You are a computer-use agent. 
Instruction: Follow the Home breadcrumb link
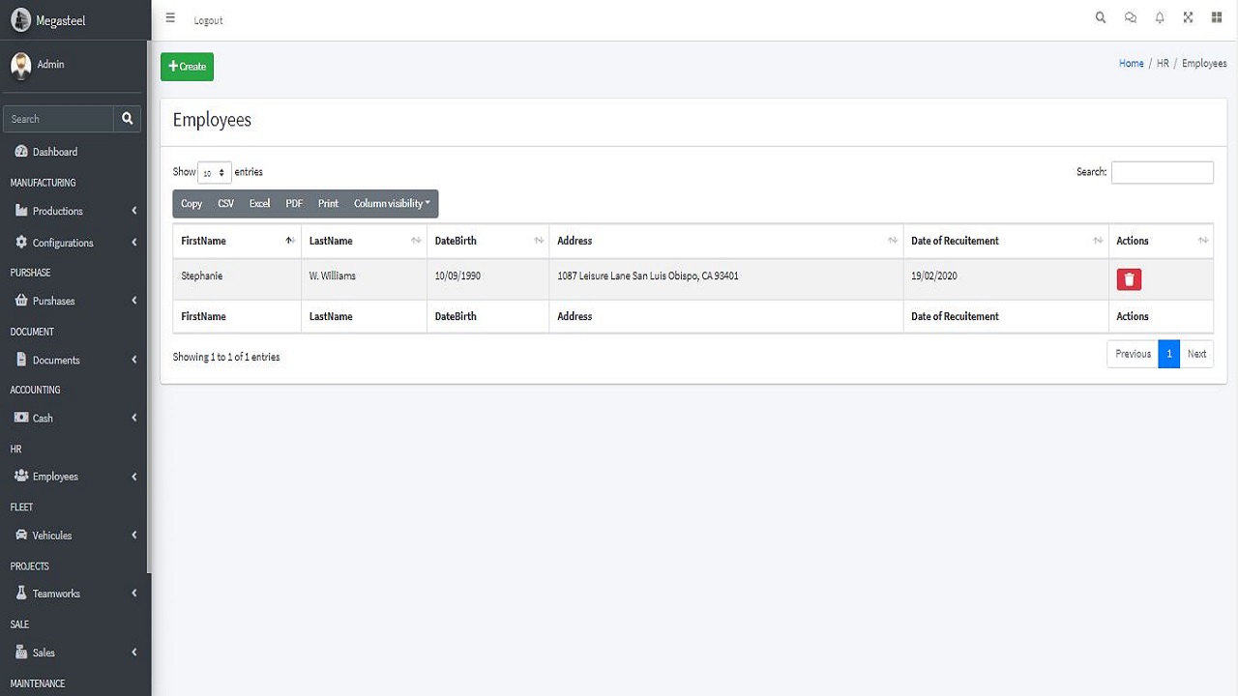[x=1131, y=64]
